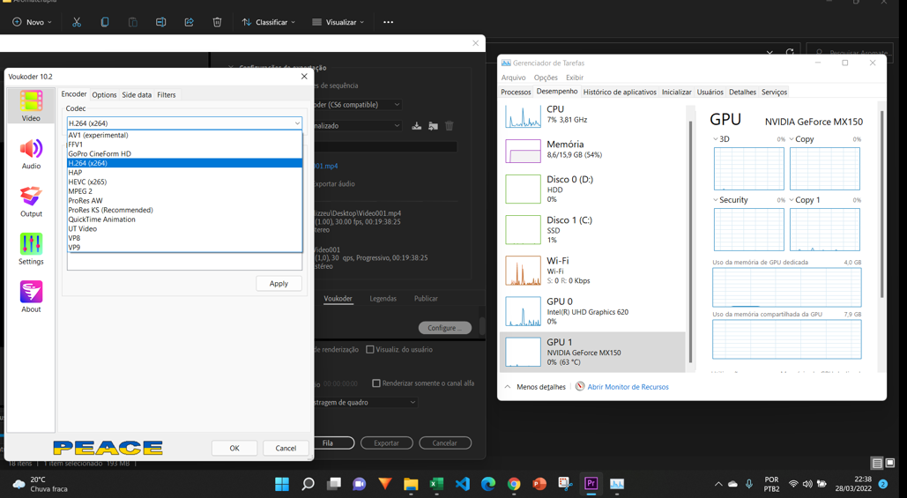Enable 'Renderizar somente o canal alfa' checkbox
This screenshot has width=907, height=498.
click(376, 383)
